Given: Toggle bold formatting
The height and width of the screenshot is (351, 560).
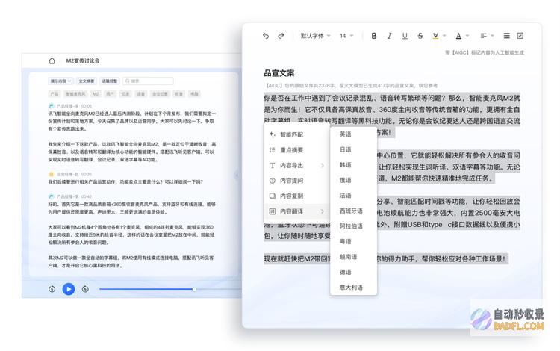Looking at the screenshot, I should pos(374,36).
